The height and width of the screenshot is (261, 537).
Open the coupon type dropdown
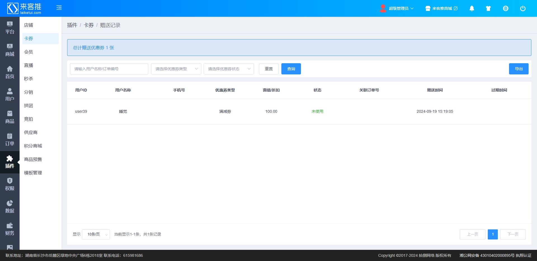[x=176, y=69]
